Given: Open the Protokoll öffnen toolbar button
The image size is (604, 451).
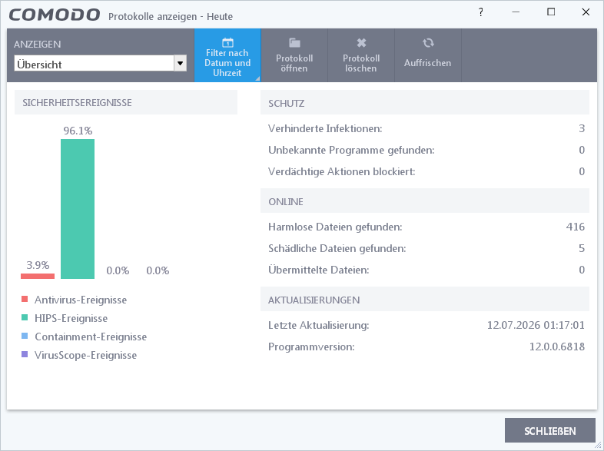Looking at the screenshot, I should (294, 55).
